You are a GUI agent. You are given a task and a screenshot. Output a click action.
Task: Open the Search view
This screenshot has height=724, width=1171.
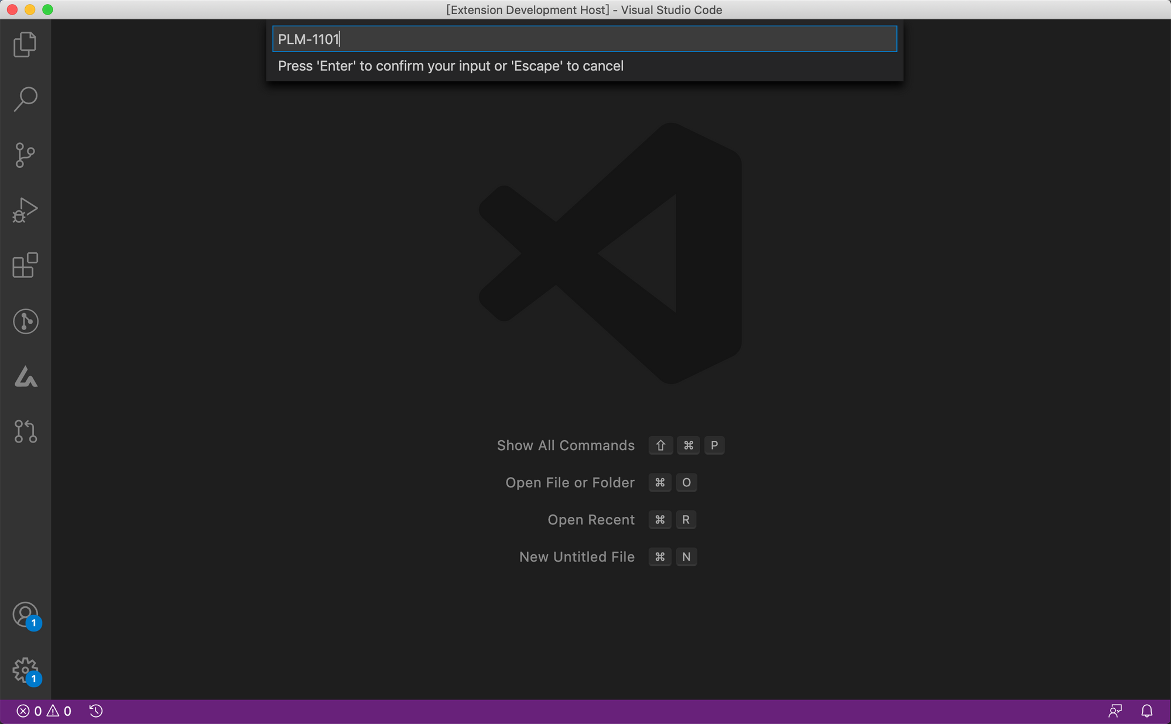click(25, 99)
